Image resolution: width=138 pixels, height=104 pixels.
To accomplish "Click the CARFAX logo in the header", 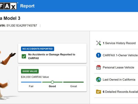I will 8,6.
